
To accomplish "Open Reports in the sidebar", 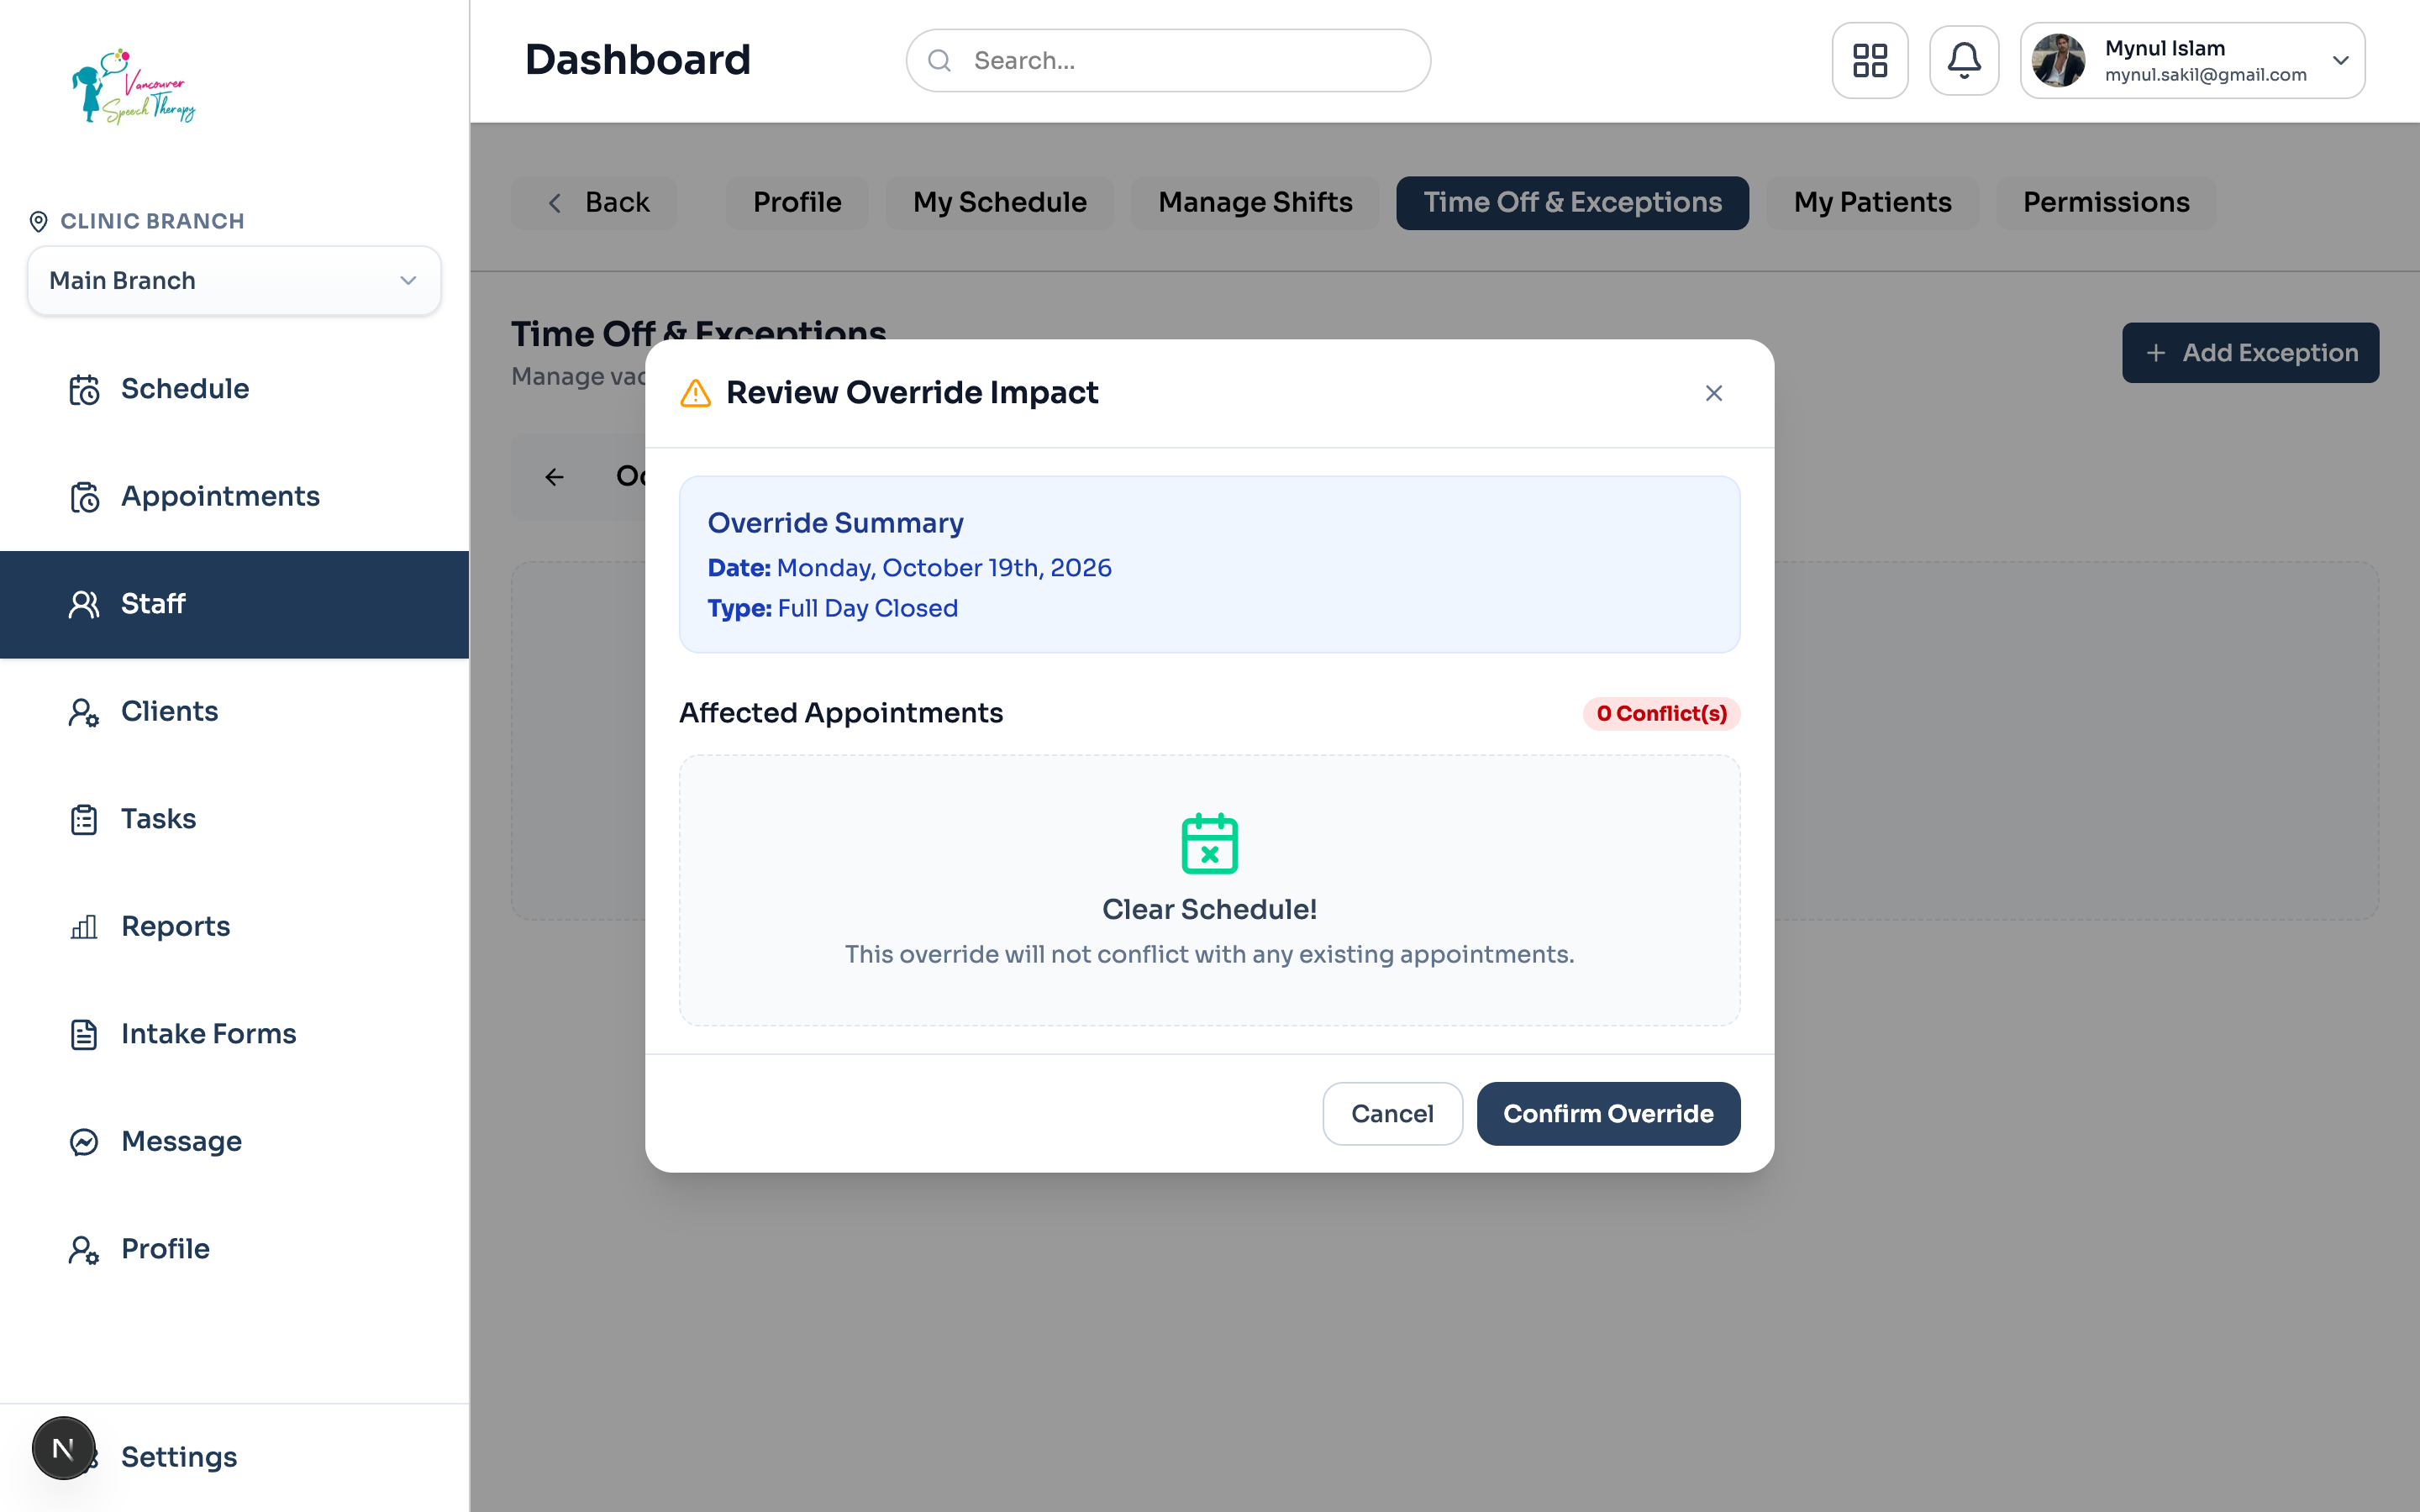I will click(x=234, y=927).
